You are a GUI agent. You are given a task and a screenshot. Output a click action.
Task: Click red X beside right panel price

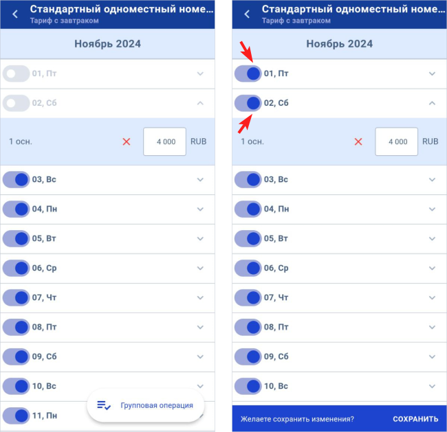(x=358, y=141)
